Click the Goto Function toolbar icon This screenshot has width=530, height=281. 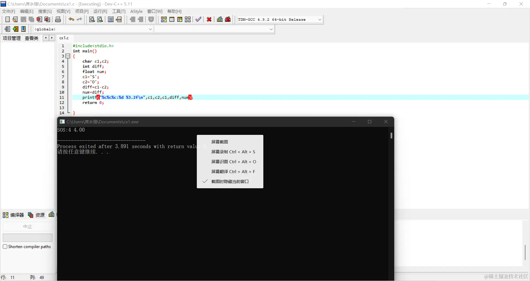click(x=111, y=20)
